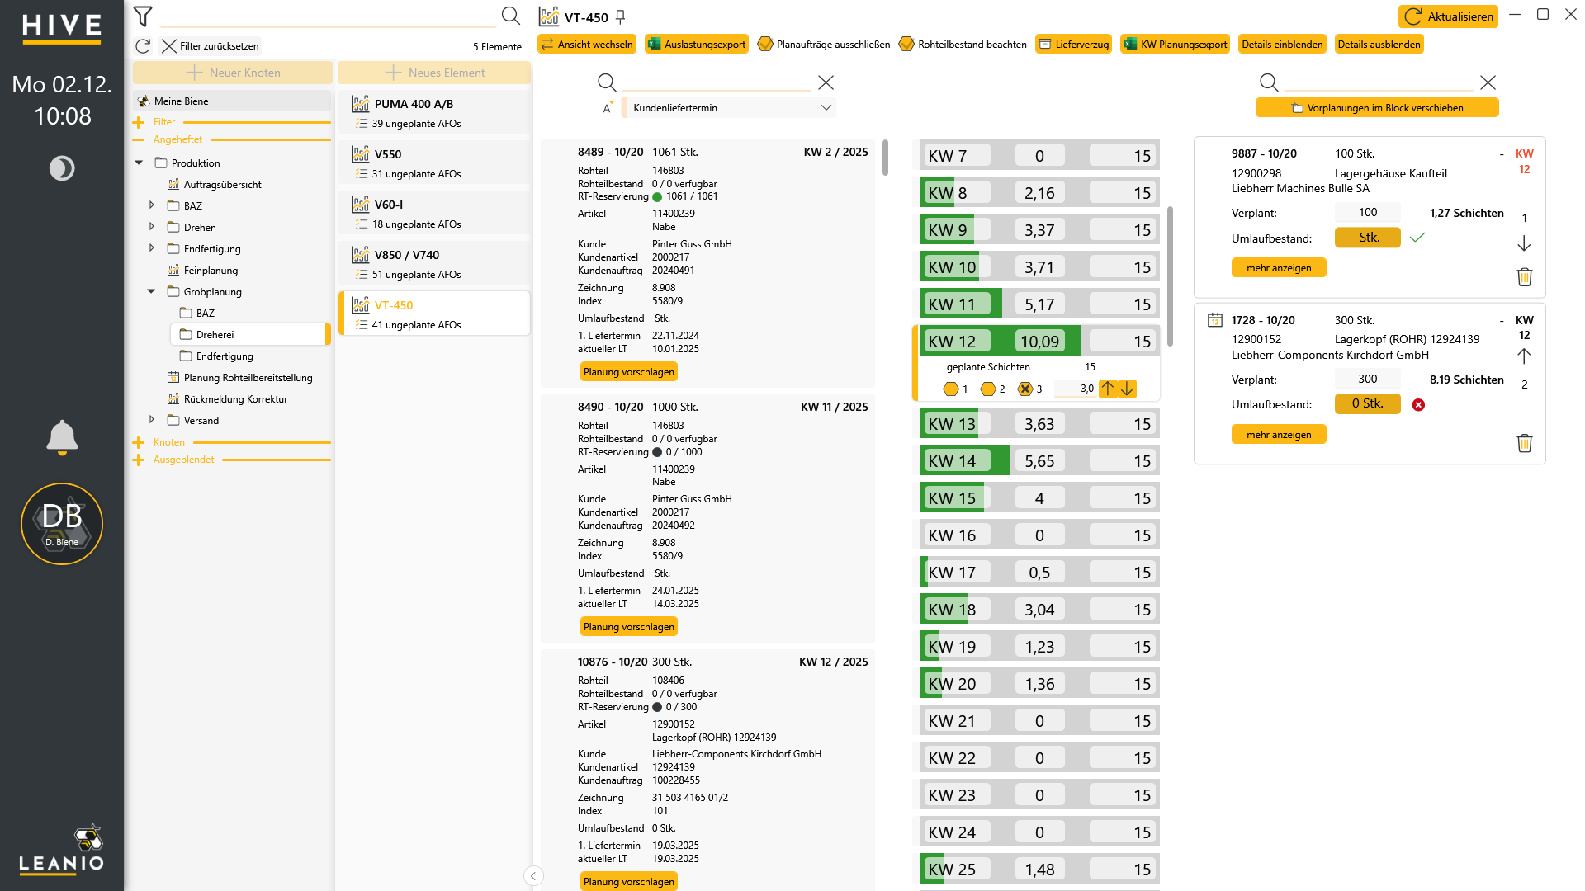Increase planned shifts for KW 12
This screenshot has height=891, width=1585.
tap(1108, 389)
